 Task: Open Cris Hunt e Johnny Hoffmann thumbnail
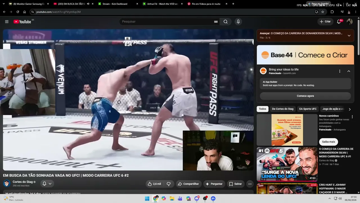tap(287, 189)
